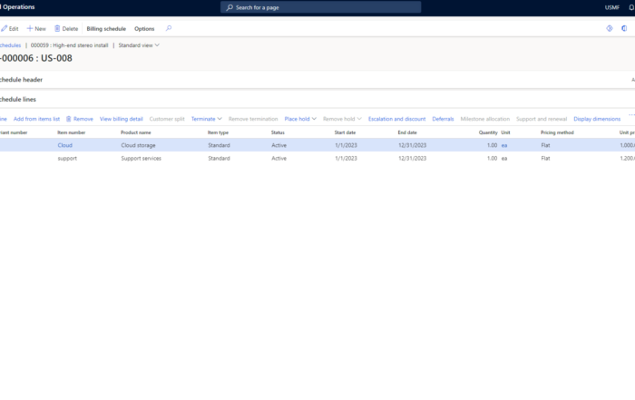
Task: Click the Support services product name cell
Action: pos(141,159)
